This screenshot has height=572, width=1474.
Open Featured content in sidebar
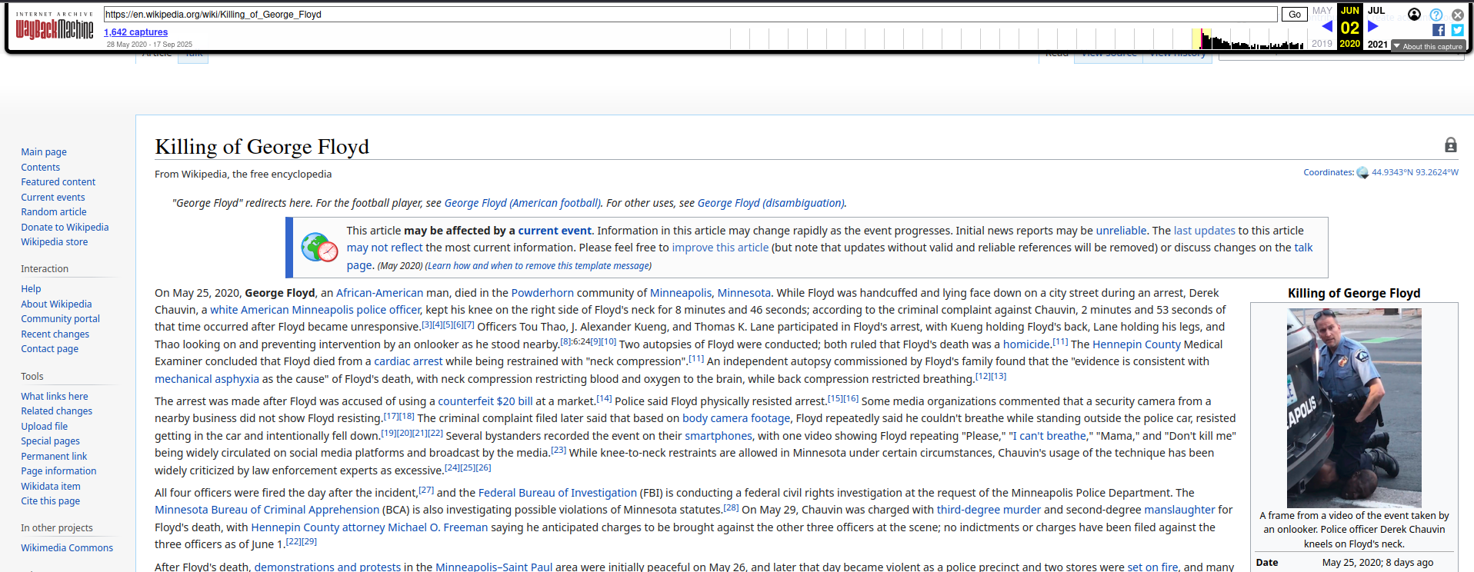[x=58, y=182]
